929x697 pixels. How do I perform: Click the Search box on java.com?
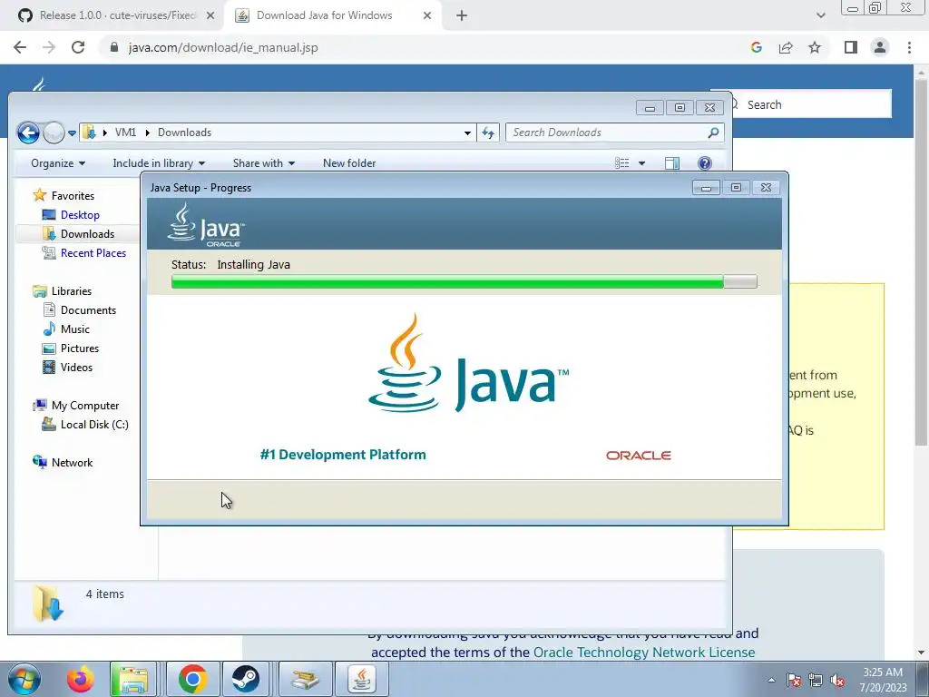click(808, 104)
